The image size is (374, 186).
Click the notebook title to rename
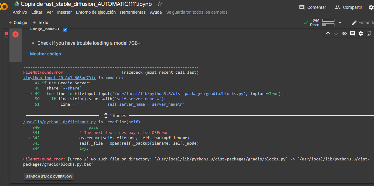point(86,4)
